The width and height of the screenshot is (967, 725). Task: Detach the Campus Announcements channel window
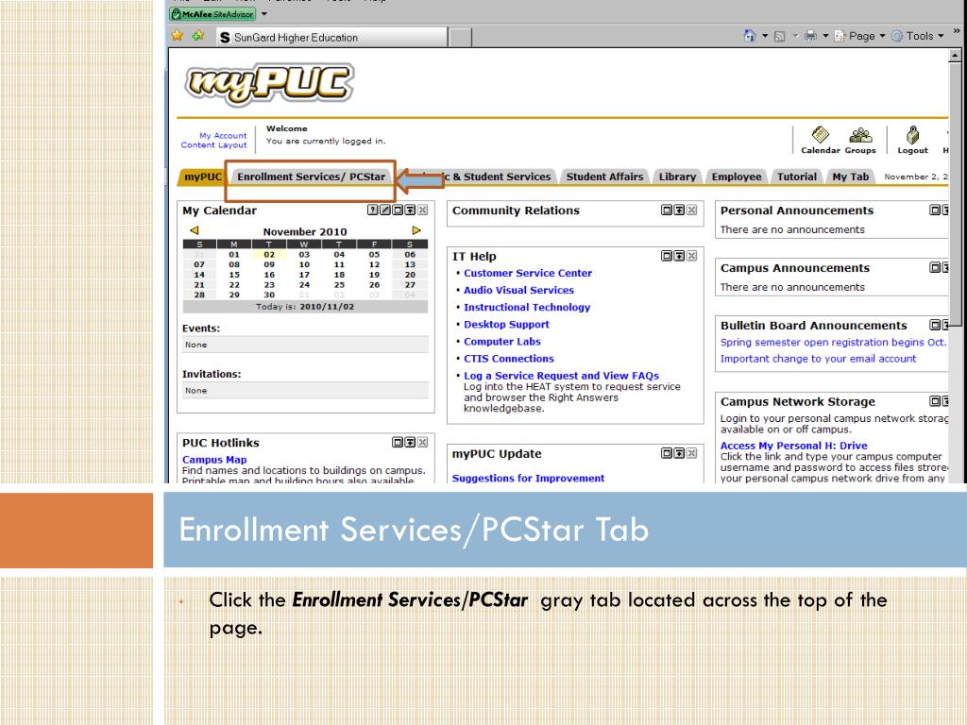point(935,267)
